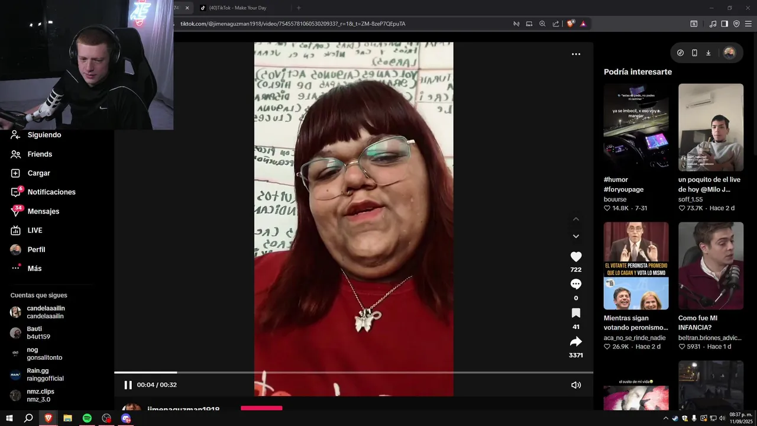This screenshot has height=426, width=757.
Task: Open Mensajes in the sidebar
Action: [43, 211]
